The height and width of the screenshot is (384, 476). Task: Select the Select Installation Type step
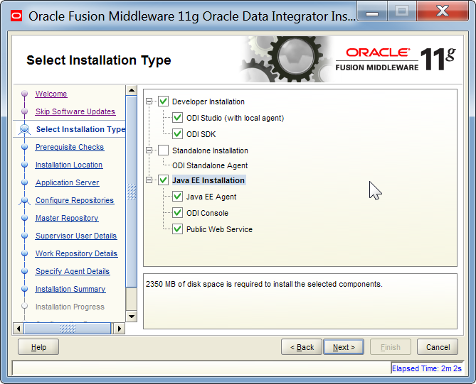tap(80, 129)
